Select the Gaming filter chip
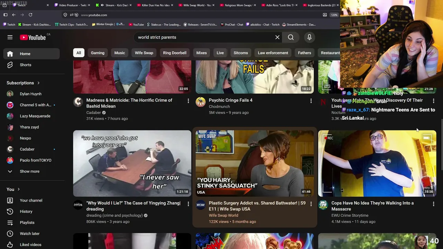The height and width of the screenshot is (249, 443). pyautogui.click(x=98, y=53)
